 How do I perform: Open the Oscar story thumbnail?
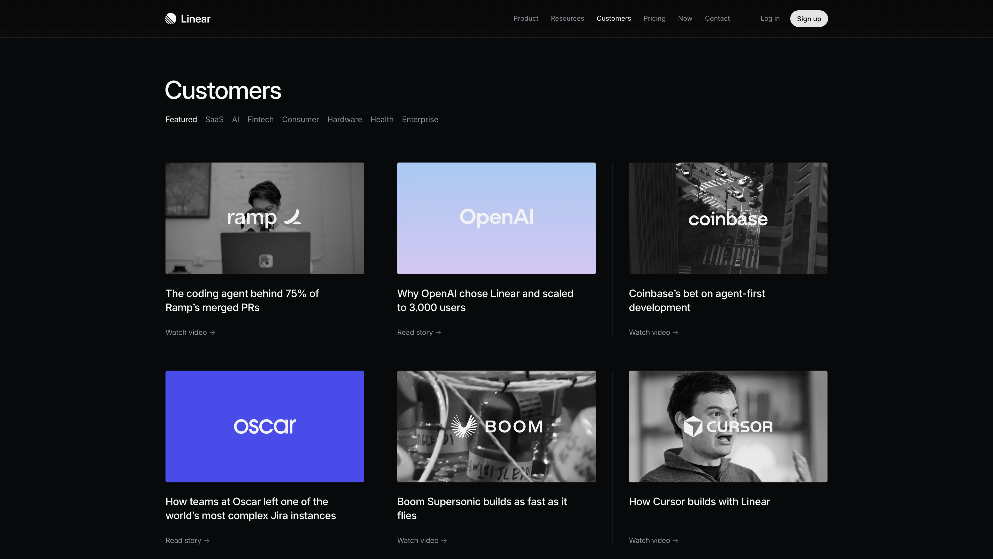tap(265, 426)
